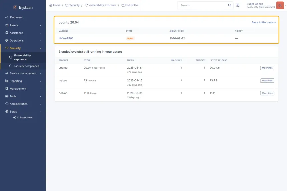Select the Reporting menu label
287x191 pixels.
coord(16,81)
